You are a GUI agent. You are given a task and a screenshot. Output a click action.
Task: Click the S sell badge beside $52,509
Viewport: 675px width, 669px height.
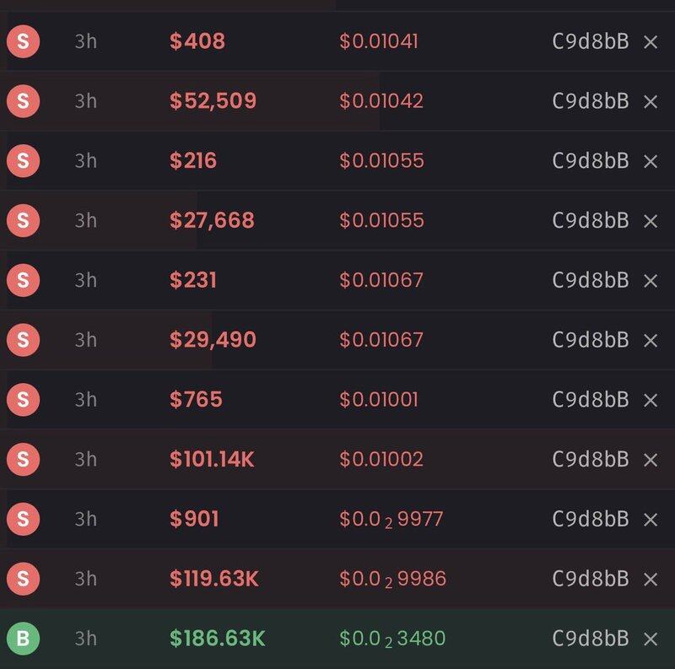pyautogui.click(x=23, y=101)
